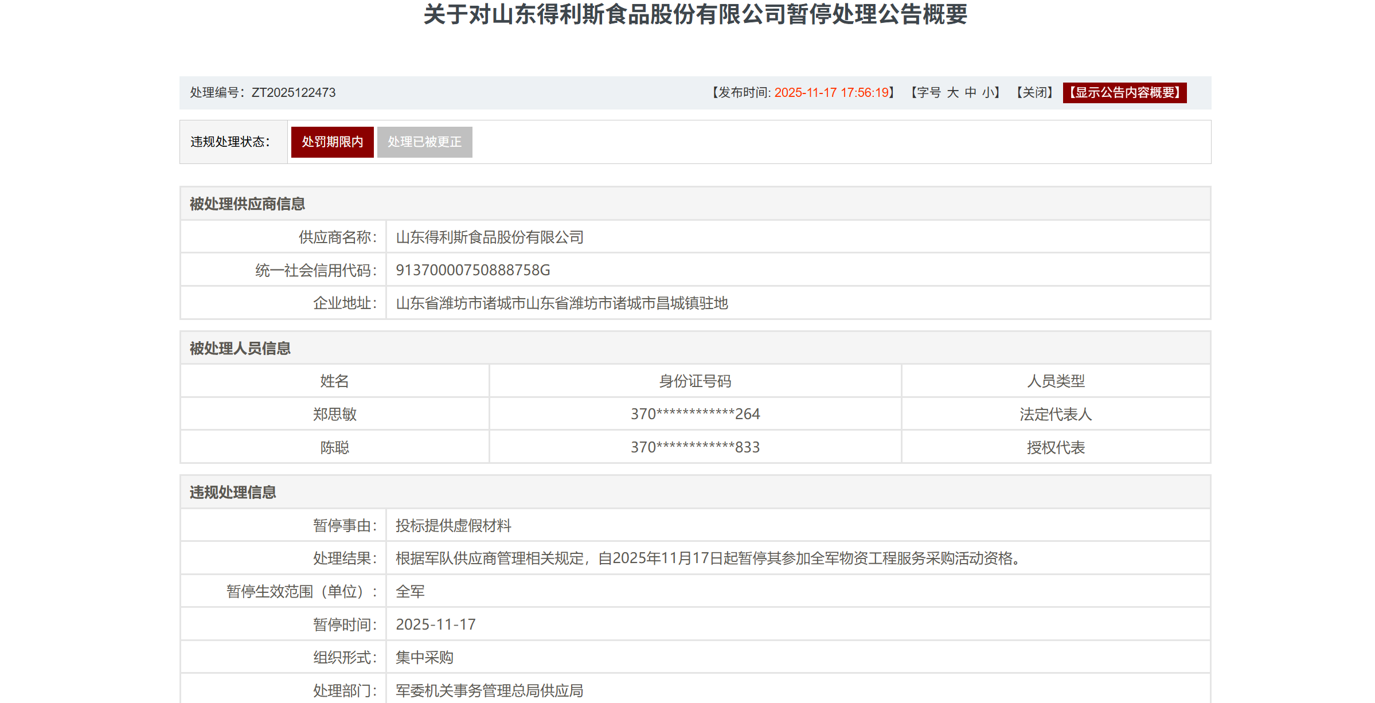The image size is (1375, 703).
Task: Set font size to 中
Action: point(970,93)
